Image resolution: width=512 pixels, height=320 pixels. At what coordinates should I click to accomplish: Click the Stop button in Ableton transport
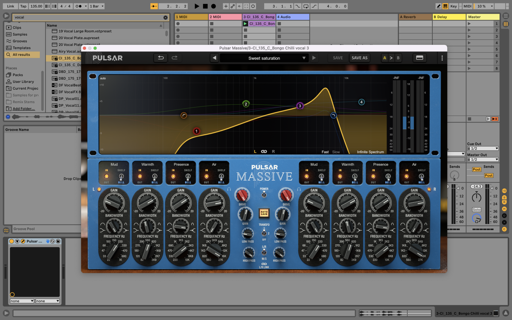[x=205, y=6]
